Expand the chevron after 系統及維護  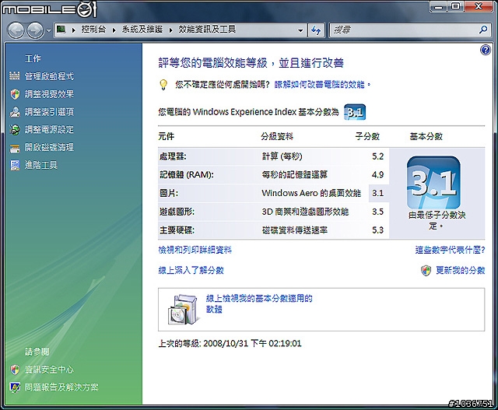[x=170, y=30]
